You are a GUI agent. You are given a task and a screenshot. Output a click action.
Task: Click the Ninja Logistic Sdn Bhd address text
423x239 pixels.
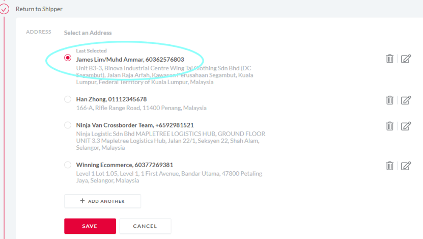pyautogui.click(x=171, y=141)
